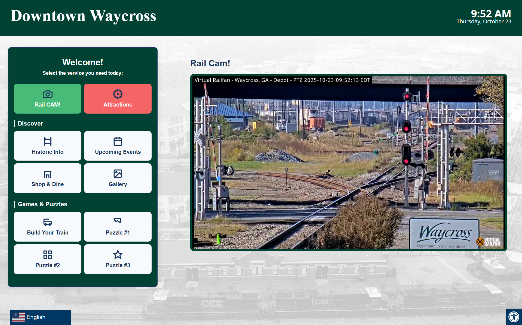
Task: Click the 9:52 AM clock display
Action: 491,14
